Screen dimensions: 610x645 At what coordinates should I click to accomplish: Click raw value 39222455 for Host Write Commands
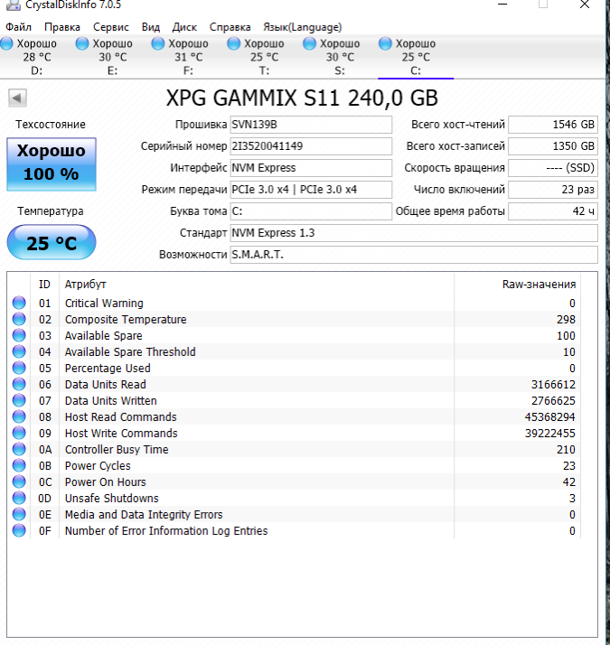coord(550,433)
